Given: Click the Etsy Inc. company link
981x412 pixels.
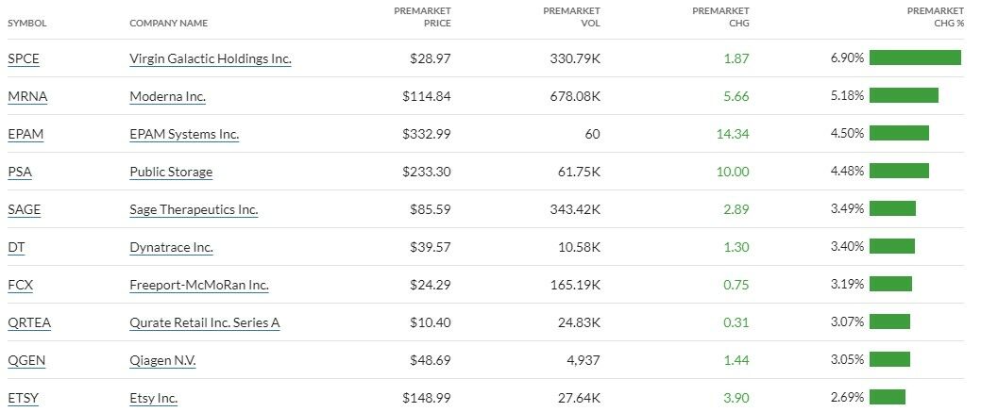Looking at the screenshot, I should (x=153, y=398).
